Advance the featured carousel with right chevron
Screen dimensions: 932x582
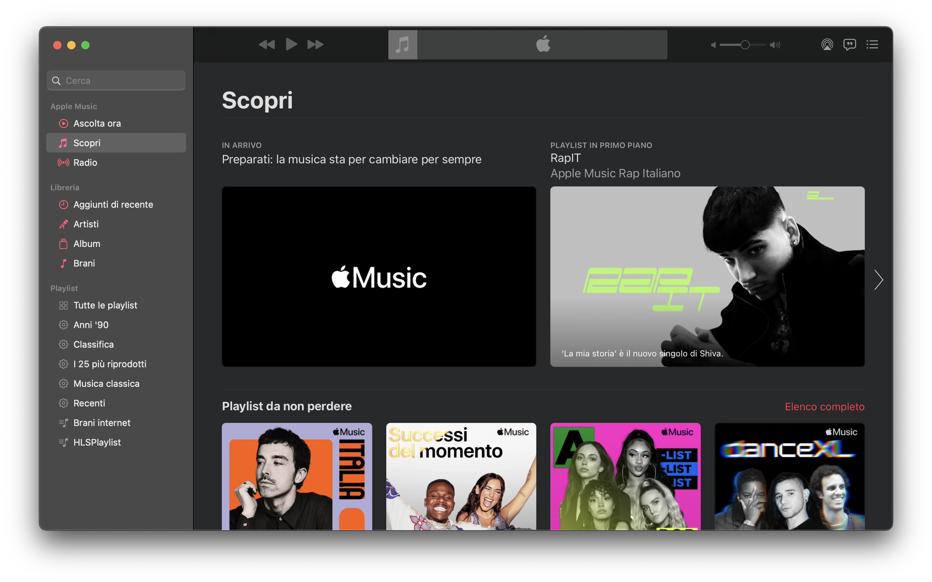pyautogui.click(x=878, y=280)
